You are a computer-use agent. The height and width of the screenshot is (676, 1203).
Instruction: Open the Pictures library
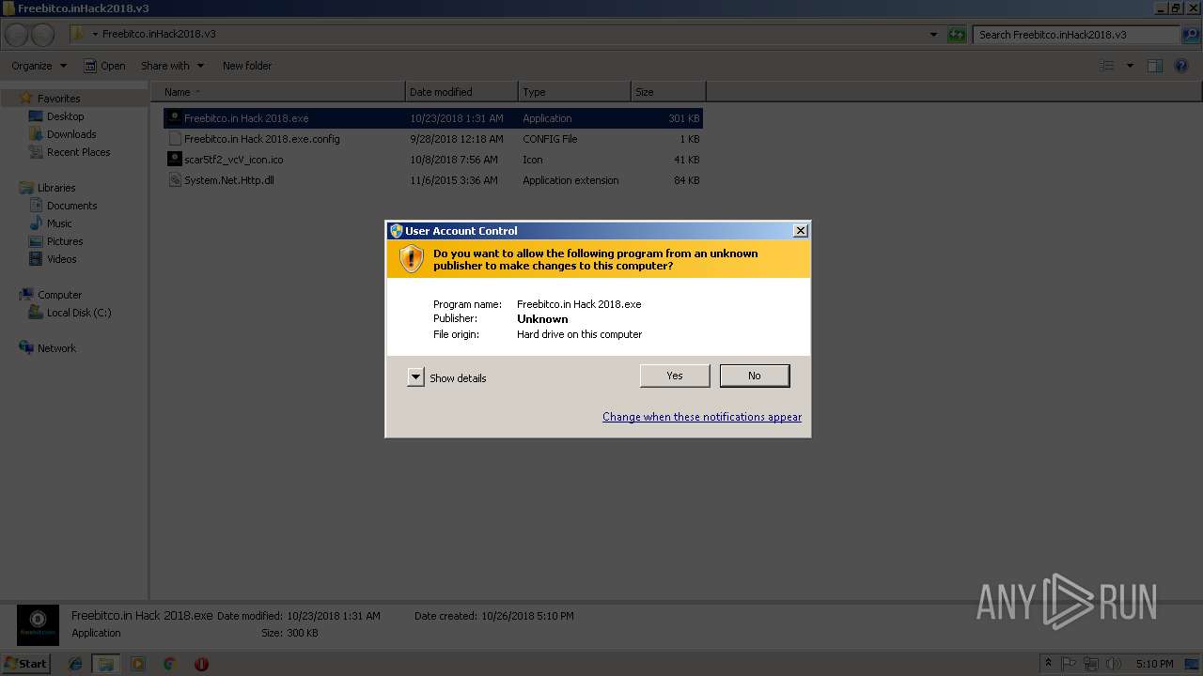[x=65, y=241]
